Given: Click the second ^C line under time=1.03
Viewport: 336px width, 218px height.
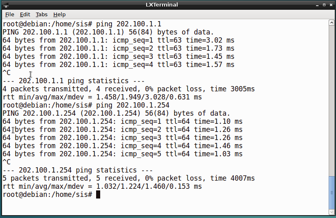Looking at the screenshot, I should tap(7, 162).
